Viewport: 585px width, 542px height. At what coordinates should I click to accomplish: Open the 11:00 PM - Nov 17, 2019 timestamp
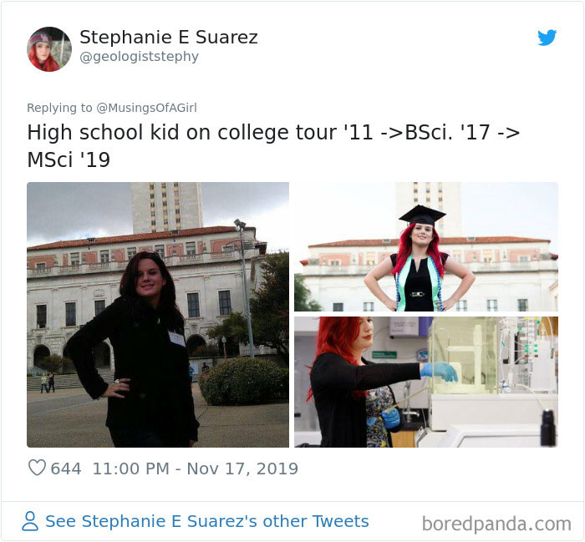coord(195,469)
